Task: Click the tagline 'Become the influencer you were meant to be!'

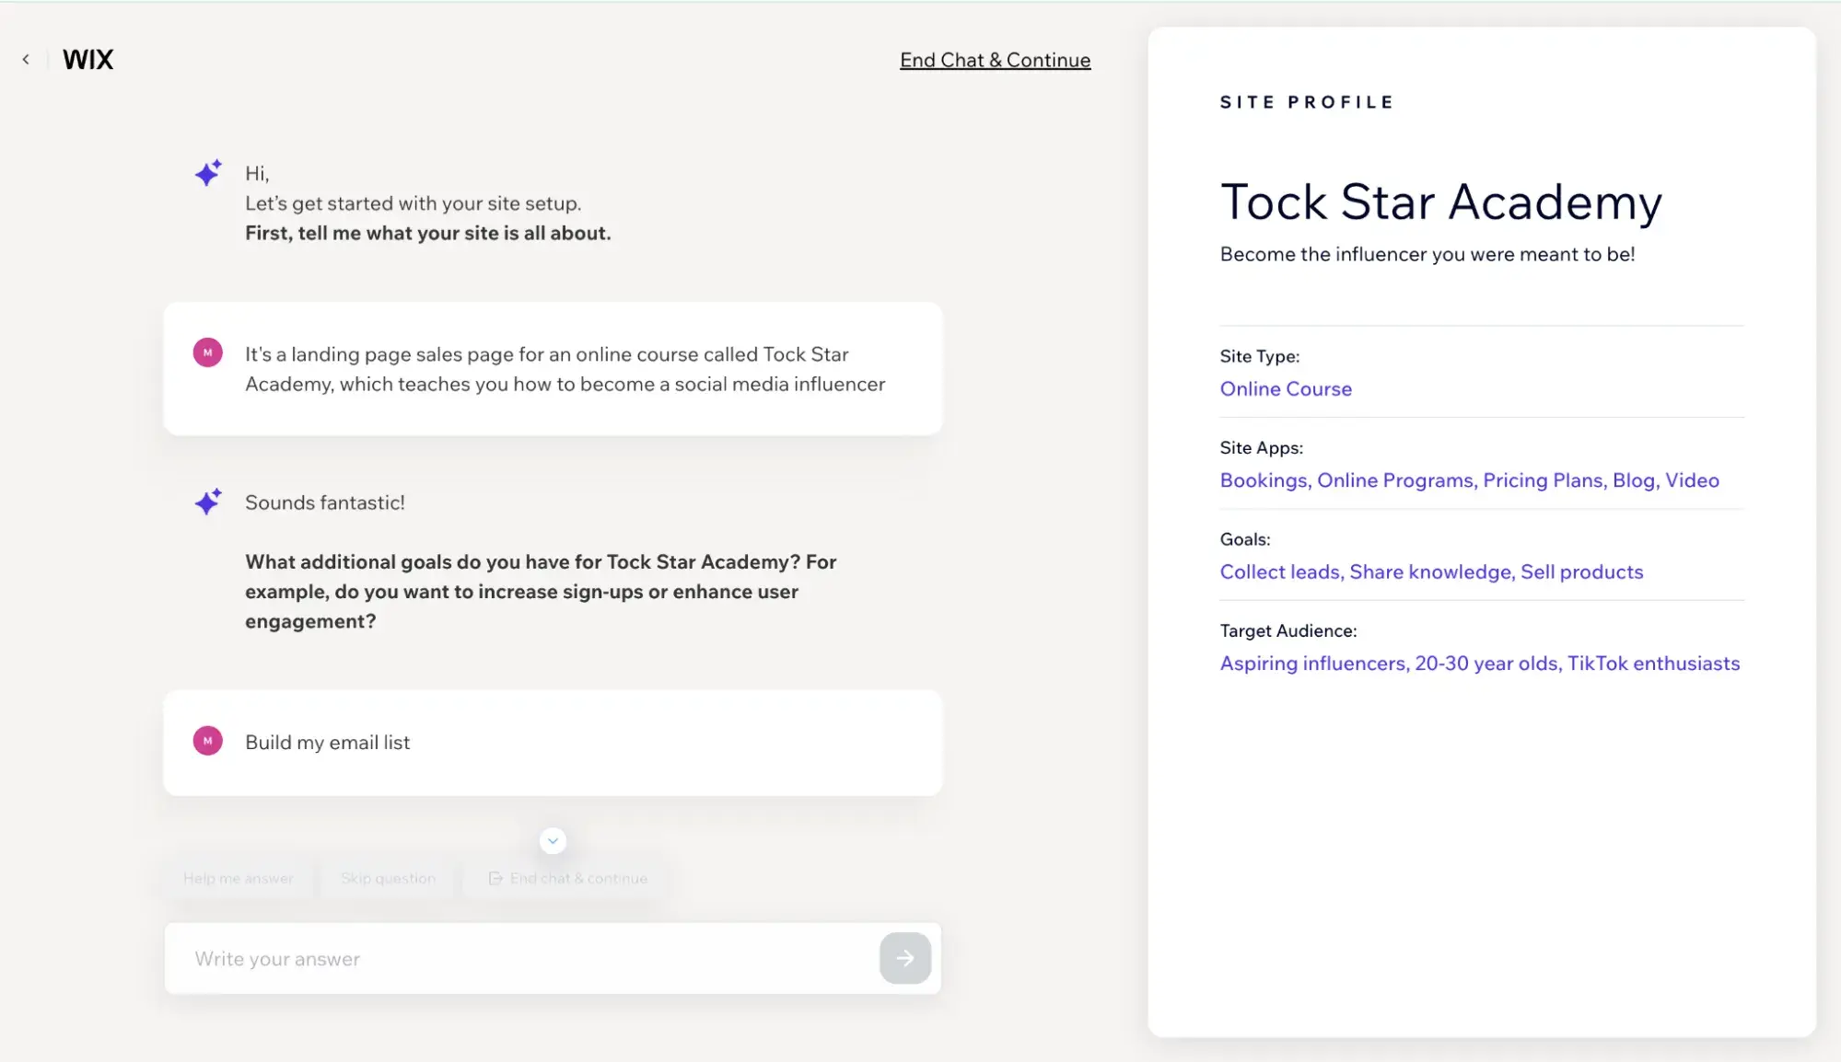Action: [1427, 254]
